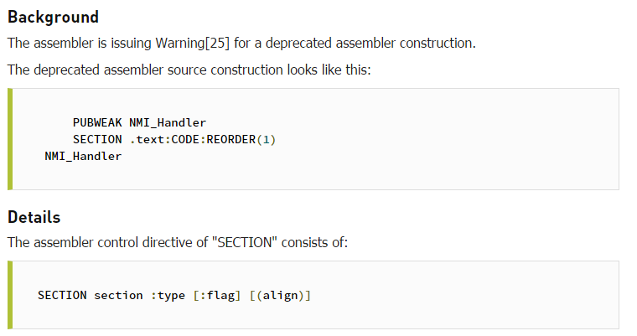Click the Background heading
This screenshot has height=336, width=637.
tap(53, 18)
